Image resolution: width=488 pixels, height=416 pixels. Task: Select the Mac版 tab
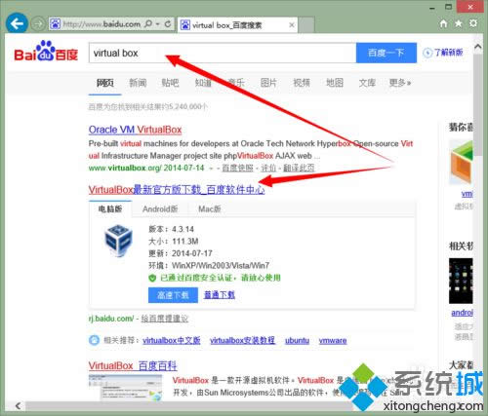coord(210,208)
